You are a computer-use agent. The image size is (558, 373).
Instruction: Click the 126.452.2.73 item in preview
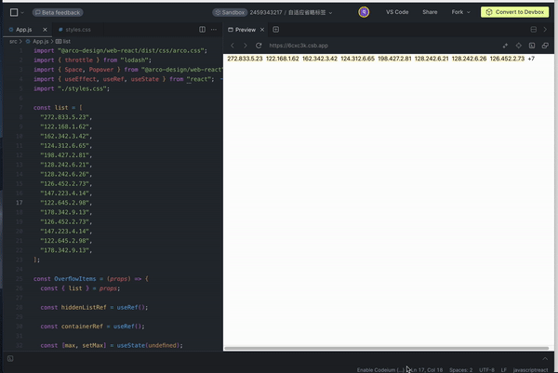point(507,59)
